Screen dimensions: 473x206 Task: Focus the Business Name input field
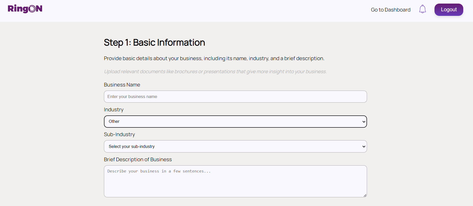click(x=235, y=97)
